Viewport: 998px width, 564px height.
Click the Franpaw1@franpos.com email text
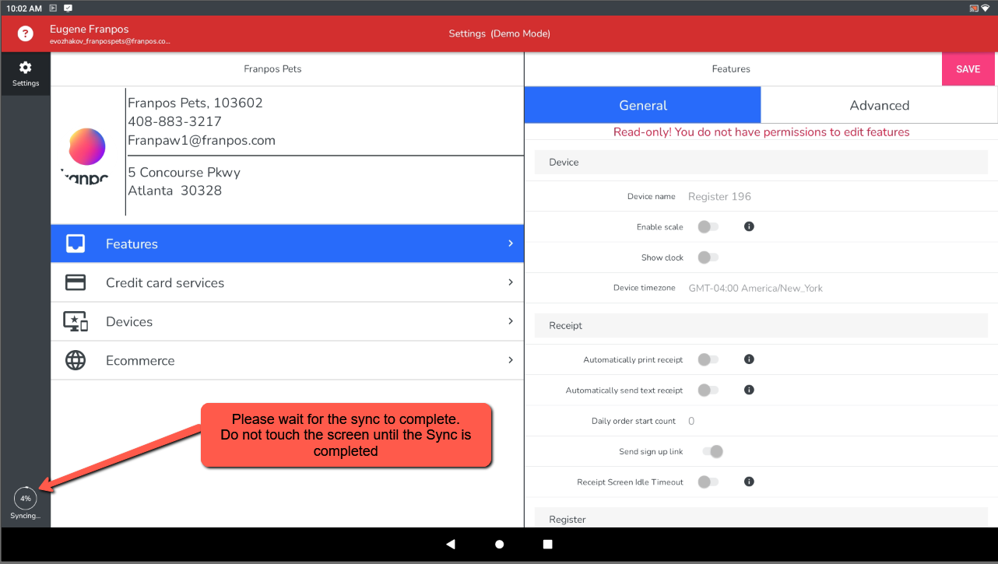click(202, 140)
